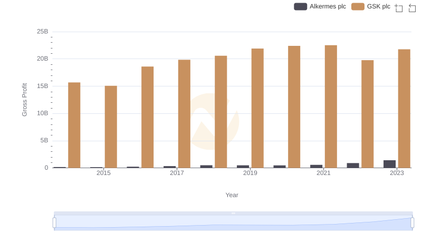Grab the left handle of zoom slider
This screenshot has width=422, height=243.
pos(54,223)
